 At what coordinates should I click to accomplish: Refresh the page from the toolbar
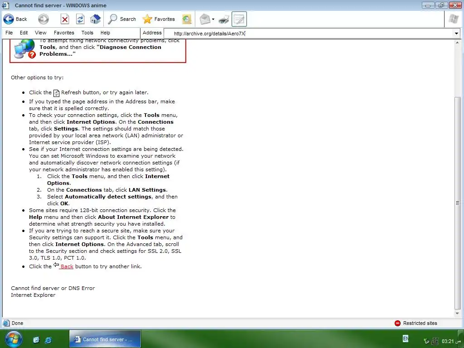(80, 19)
